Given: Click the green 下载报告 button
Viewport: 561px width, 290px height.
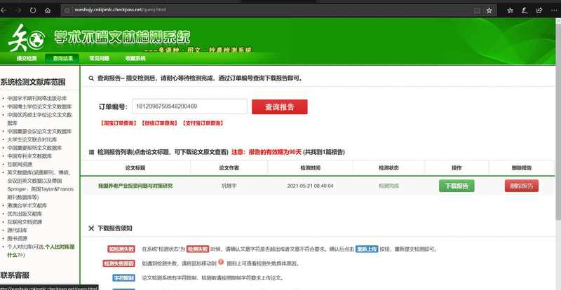Looking at the screenshot, I should [x=457, y=186].
